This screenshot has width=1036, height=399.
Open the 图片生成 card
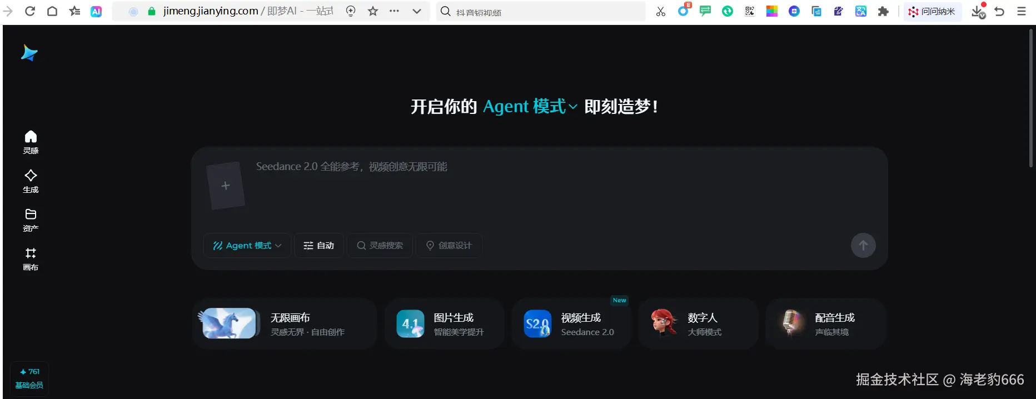coord(445,324)
